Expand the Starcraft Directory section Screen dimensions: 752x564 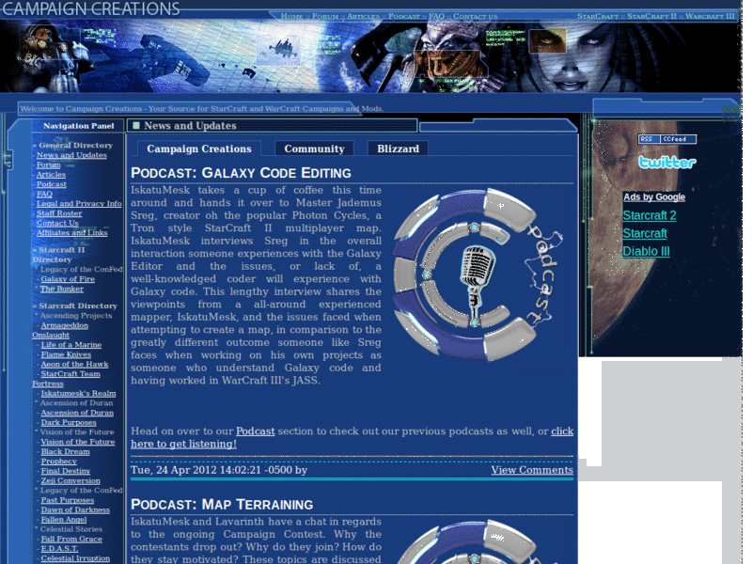[78, 305]
